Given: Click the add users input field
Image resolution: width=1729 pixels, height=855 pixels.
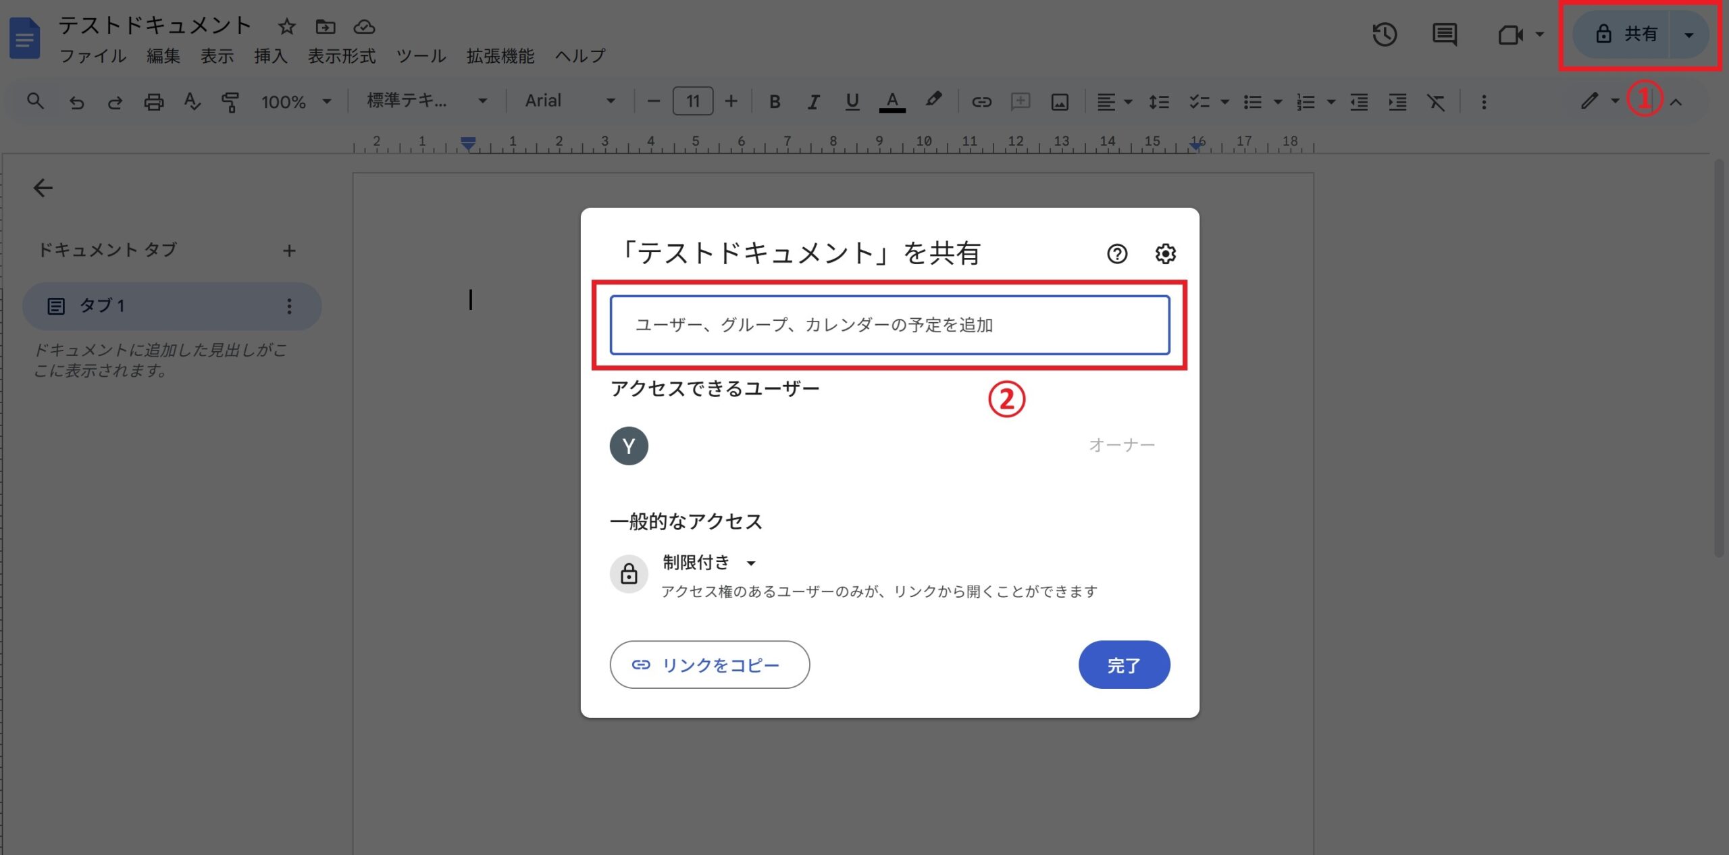Looking at the screenshot, I should tap(889, 325).
